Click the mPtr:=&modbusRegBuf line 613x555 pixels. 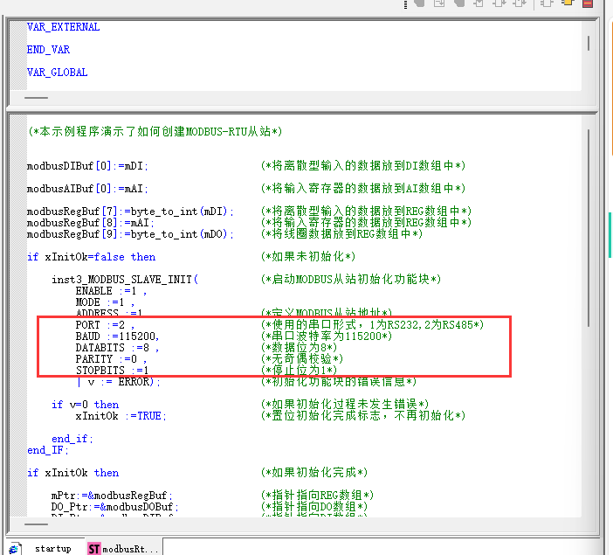click(112, 496)
